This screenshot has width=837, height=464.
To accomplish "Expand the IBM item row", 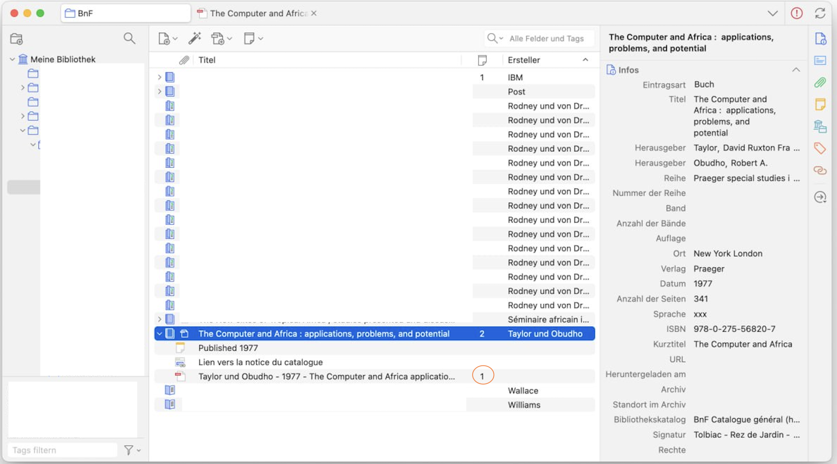I will (x=159, y=77).
